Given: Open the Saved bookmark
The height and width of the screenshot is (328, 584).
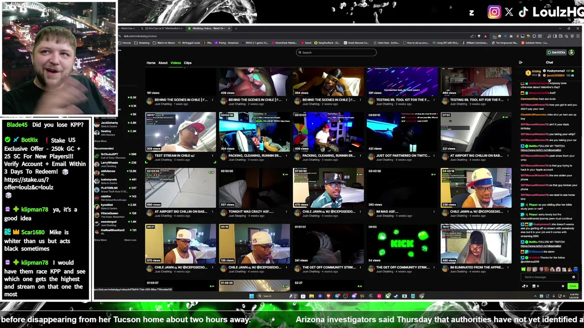Looking at the screenshot, I should (307, 43).
